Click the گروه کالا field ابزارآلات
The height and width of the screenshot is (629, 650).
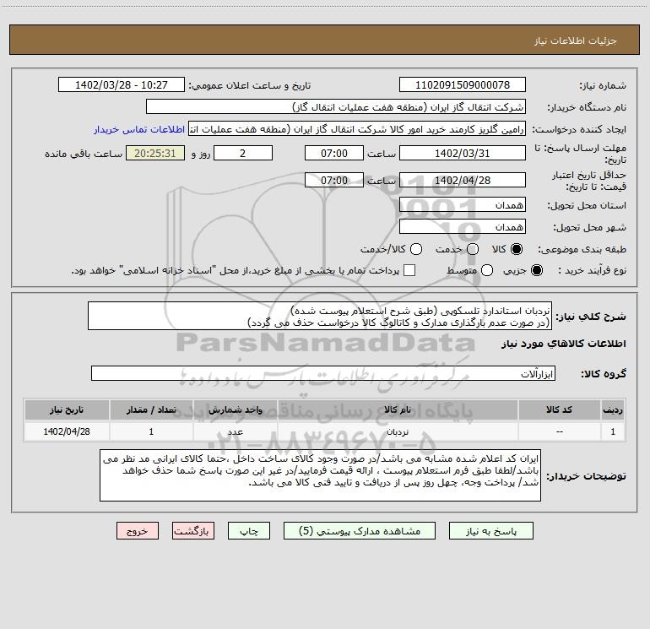click(x=323, y=373)
